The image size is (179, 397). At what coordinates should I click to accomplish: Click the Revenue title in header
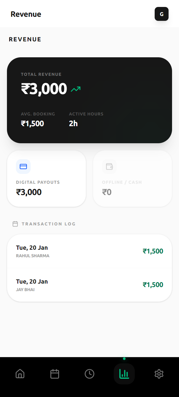coord(26,14)
